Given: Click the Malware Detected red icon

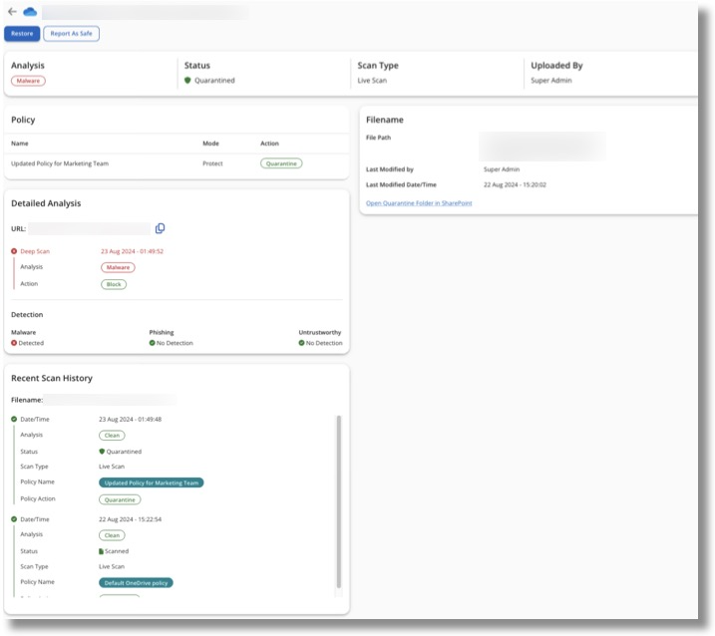Looking at the screenshot, I should point(14,343).
